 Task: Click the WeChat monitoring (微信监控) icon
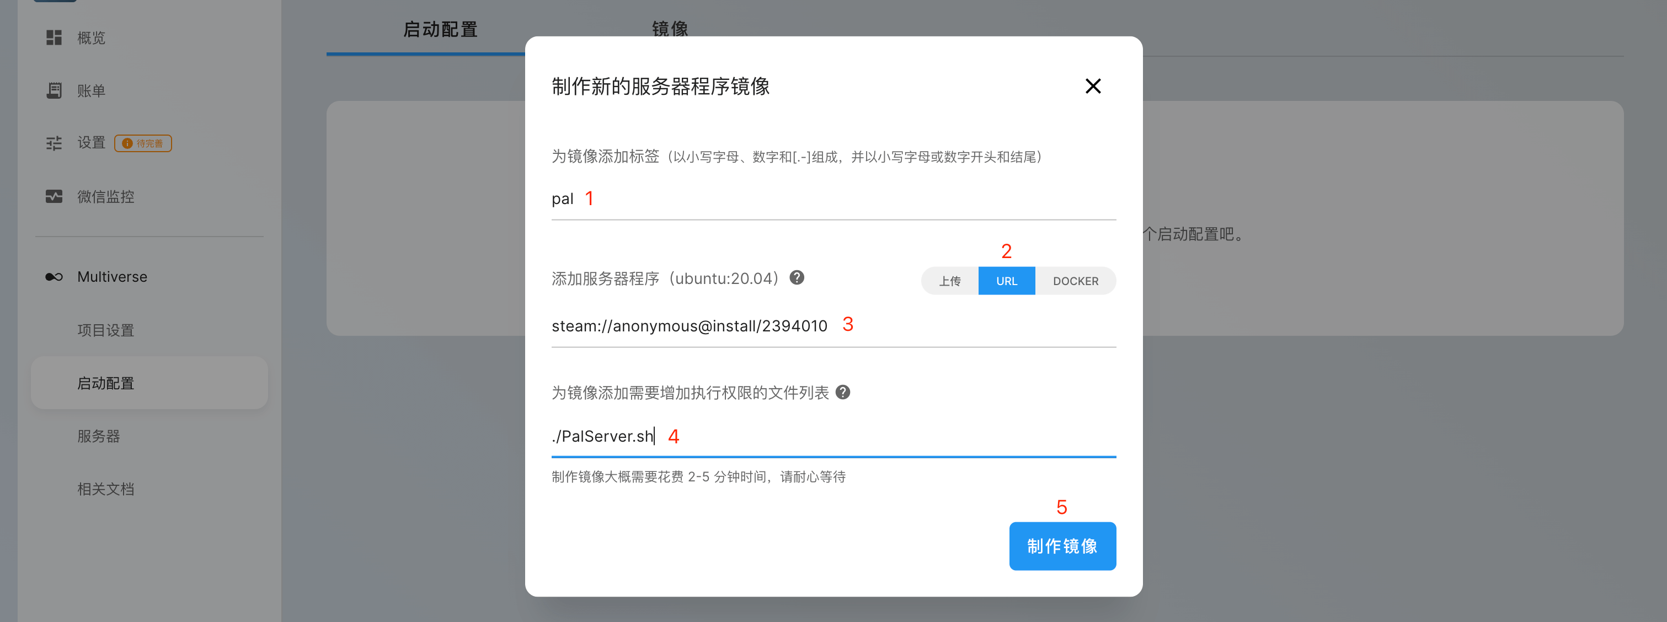54,196
